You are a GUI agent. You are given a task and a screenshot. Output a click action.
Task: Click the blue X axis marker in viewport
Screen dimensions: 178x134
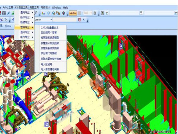tap(121, 46)
